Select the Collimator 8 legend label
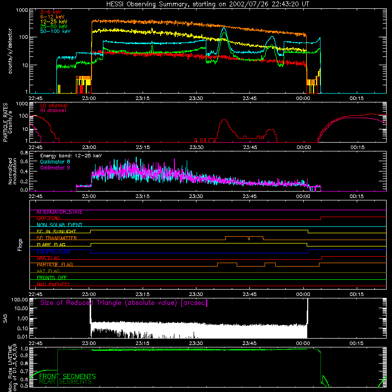The width and height of the screenshot is (392, 392). [x=55, y=162]
